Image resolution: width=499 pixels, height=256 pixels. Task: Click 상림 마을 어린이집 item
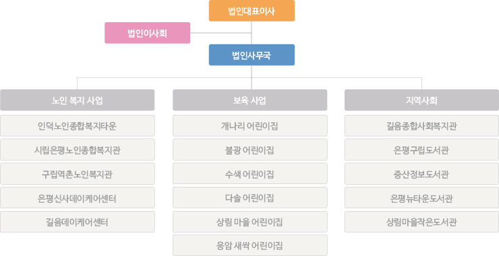point(249,222)
